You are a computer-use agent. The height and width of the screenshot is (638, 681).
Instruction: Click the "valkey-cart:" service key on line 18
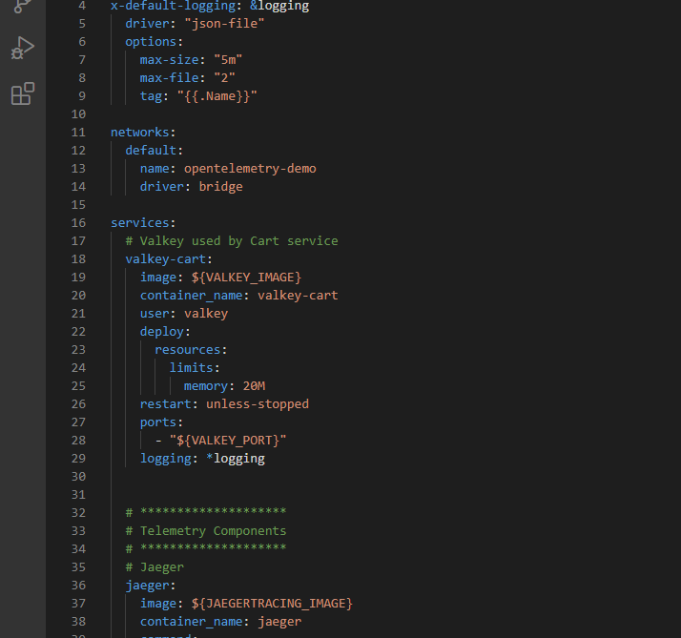click(x=169, y=258)
